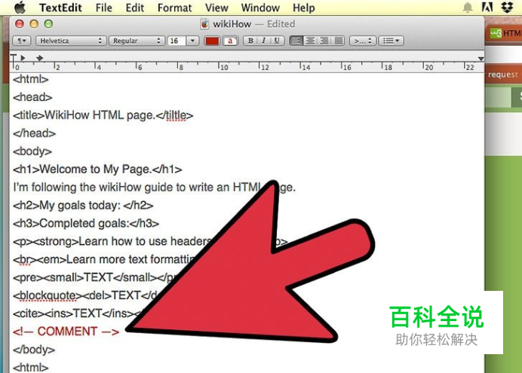Open the Help menu
The width and height of the screenshot is (522, 373).
303,8
